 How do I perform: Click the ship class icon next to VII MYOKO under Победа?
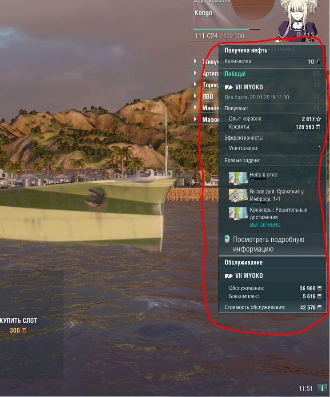pos(229,87)
